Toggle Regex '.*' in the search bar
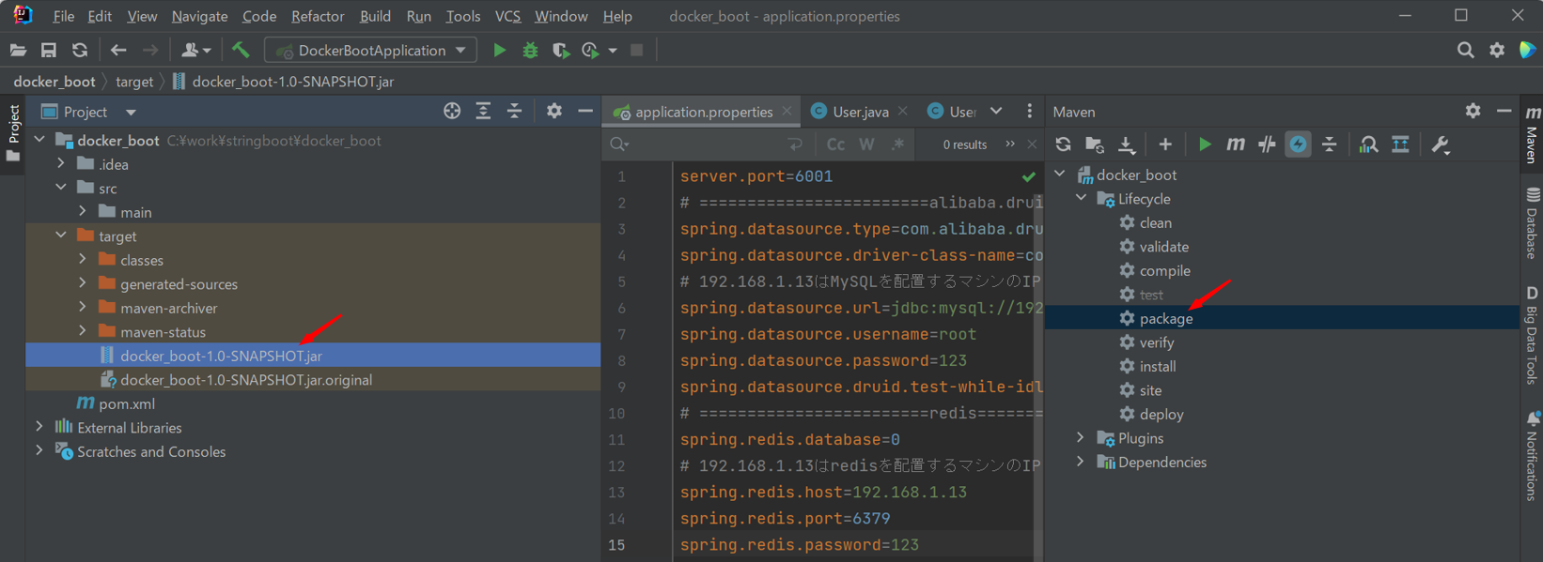 tap(898, 144)
